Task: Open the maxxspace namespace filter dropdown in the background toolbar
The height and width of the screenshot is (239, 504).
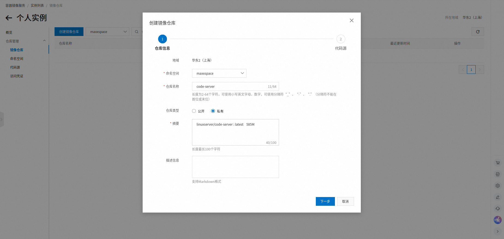Action: [107, 32]
